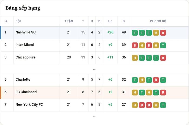The width and height of the screenshot is (189, 125).
Task: Open the FC Cincinnati team link
Action: pos(26,92)
